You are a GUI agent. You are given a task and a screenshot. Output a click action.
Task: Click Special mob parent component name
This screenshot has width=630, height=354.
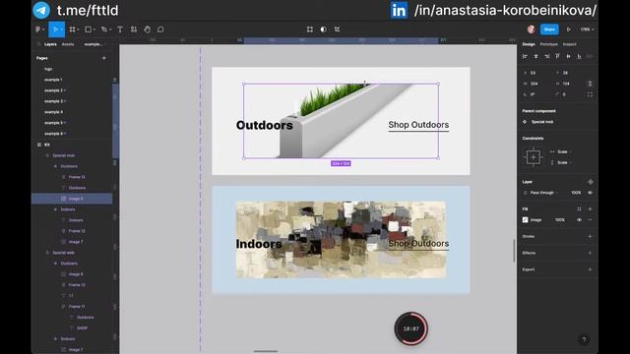tap(542, 122)
